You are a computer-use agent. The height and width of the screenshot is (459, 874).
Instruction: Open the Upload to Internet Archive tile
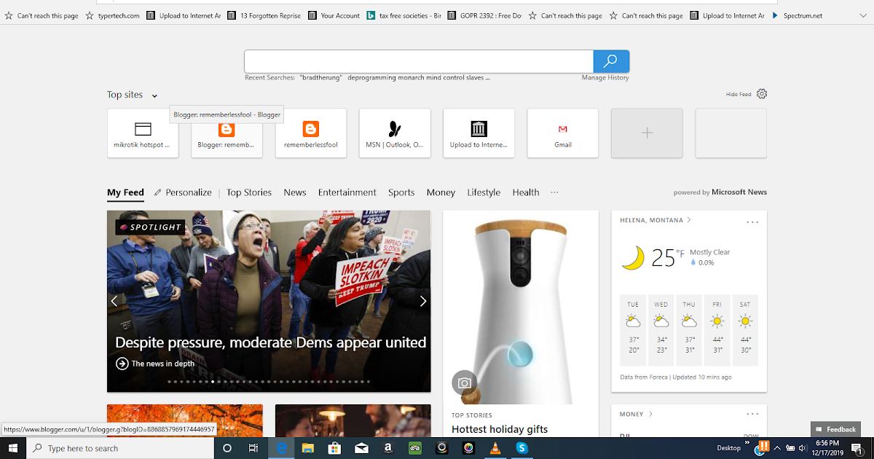479,133
